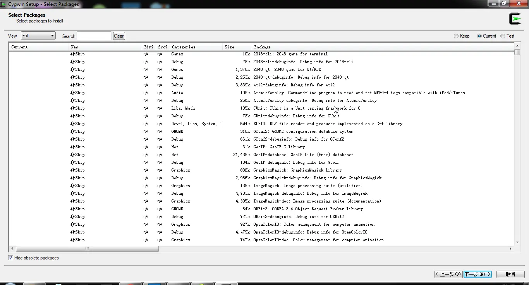
Task: Click the New column header
Action: tap(106, 47)
